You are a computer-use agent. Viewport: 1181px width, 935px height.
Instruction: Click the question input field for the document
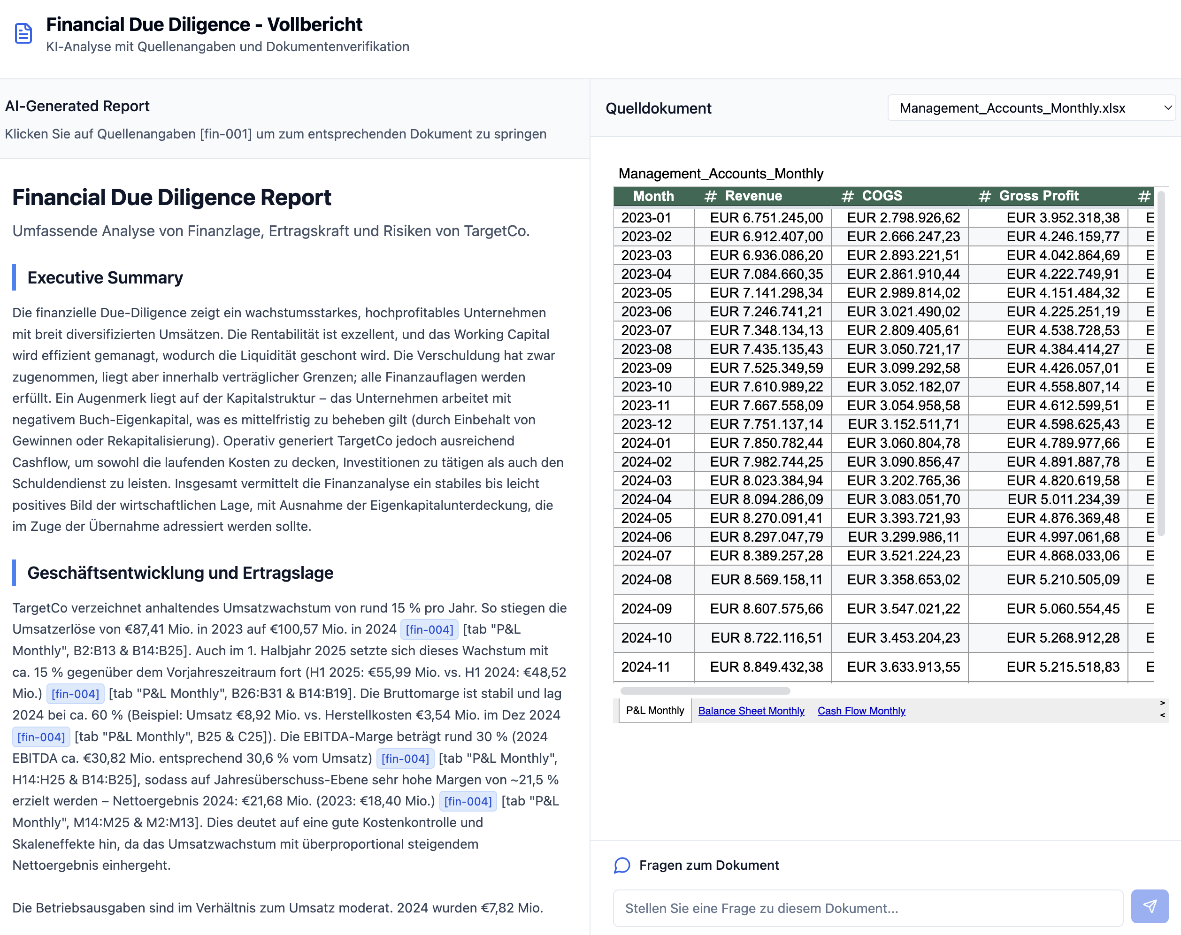868,908
